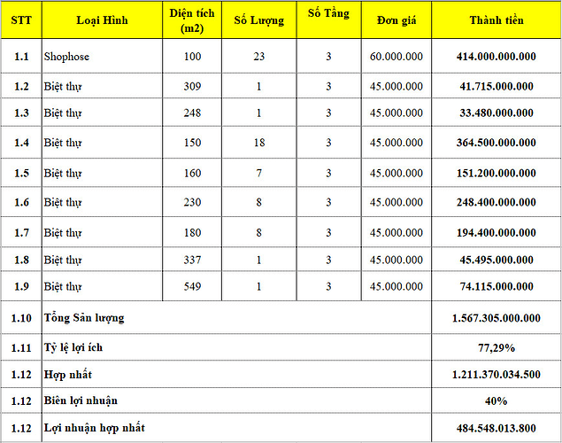The width and height of the screenshot is (562, 443).
Task: Select the 484.548.013.800 profit value
Action: pyautogui.click(x=497, y=429)
